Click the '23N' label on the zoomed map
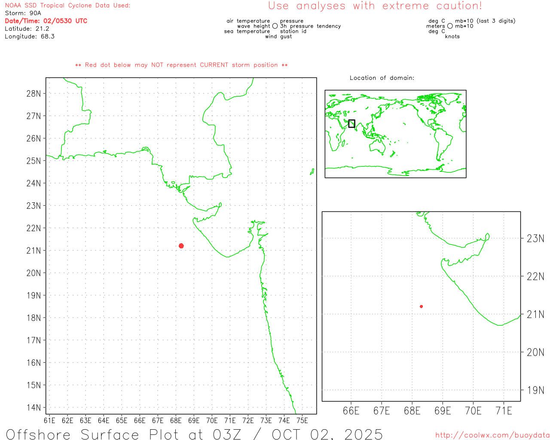550x440 pixels. [535, 238]
